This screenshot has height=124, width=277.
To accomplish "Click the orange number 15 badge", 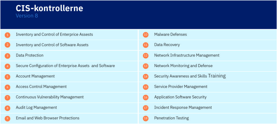I will click(146, 87).
